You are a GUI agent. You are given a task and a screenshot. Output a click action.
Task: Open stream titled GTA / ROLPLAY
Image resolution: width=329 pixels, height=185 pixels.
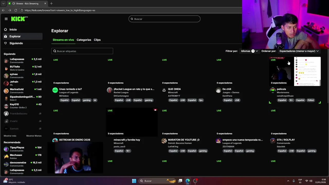coord(286,140)
